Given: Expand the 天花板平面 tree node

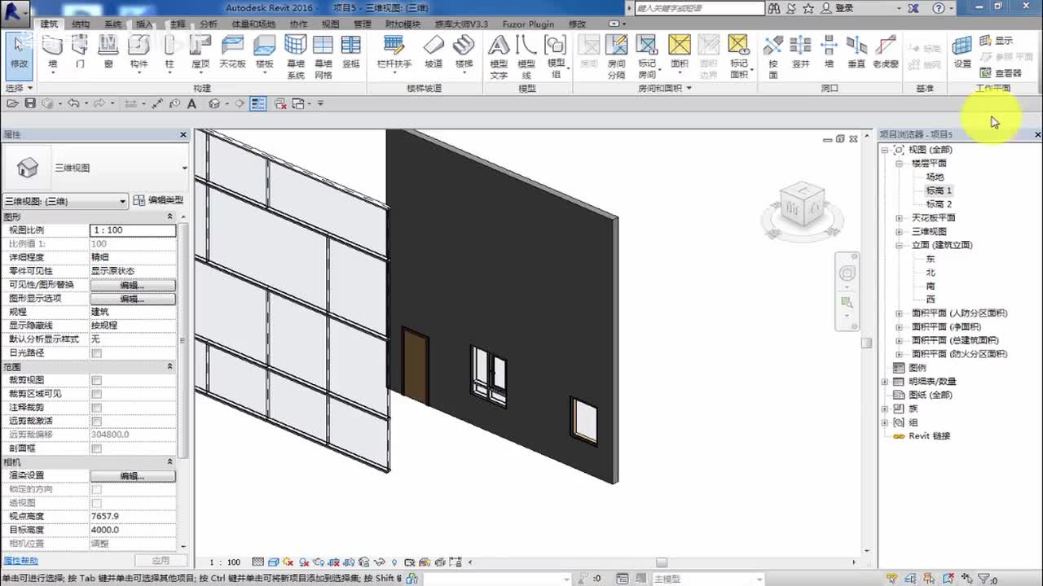Looking at the screenshot, I should click(900, 218).
